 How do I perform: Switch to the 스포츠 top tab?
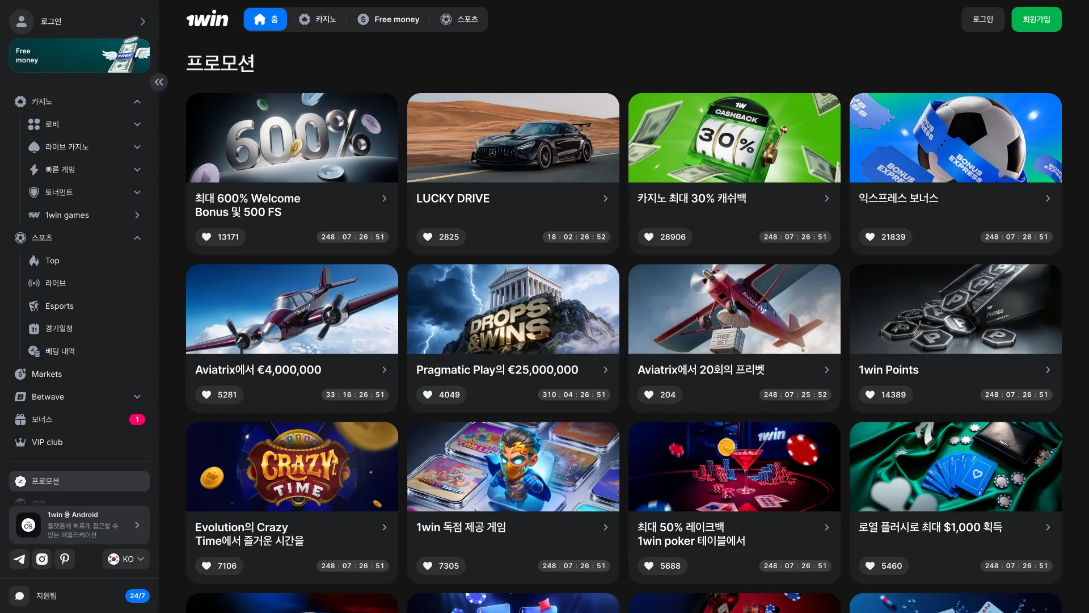[x=459, y=19]
